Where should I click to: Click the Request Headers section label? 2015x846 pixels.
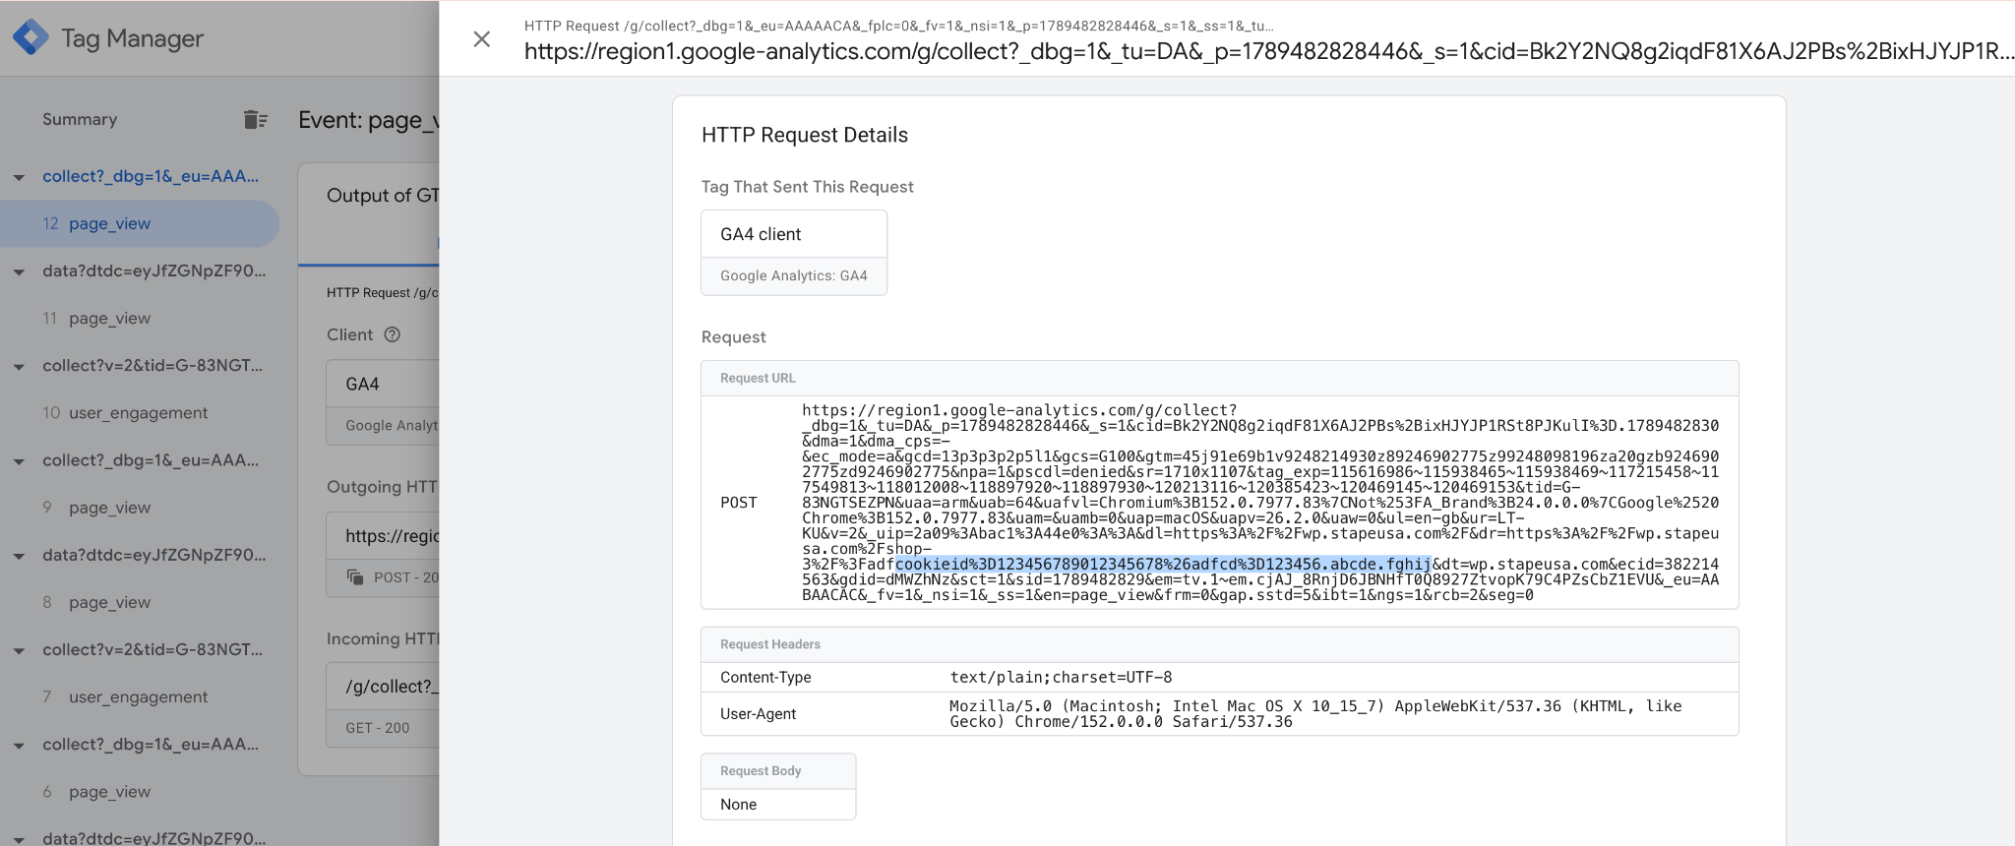point(770,644)
